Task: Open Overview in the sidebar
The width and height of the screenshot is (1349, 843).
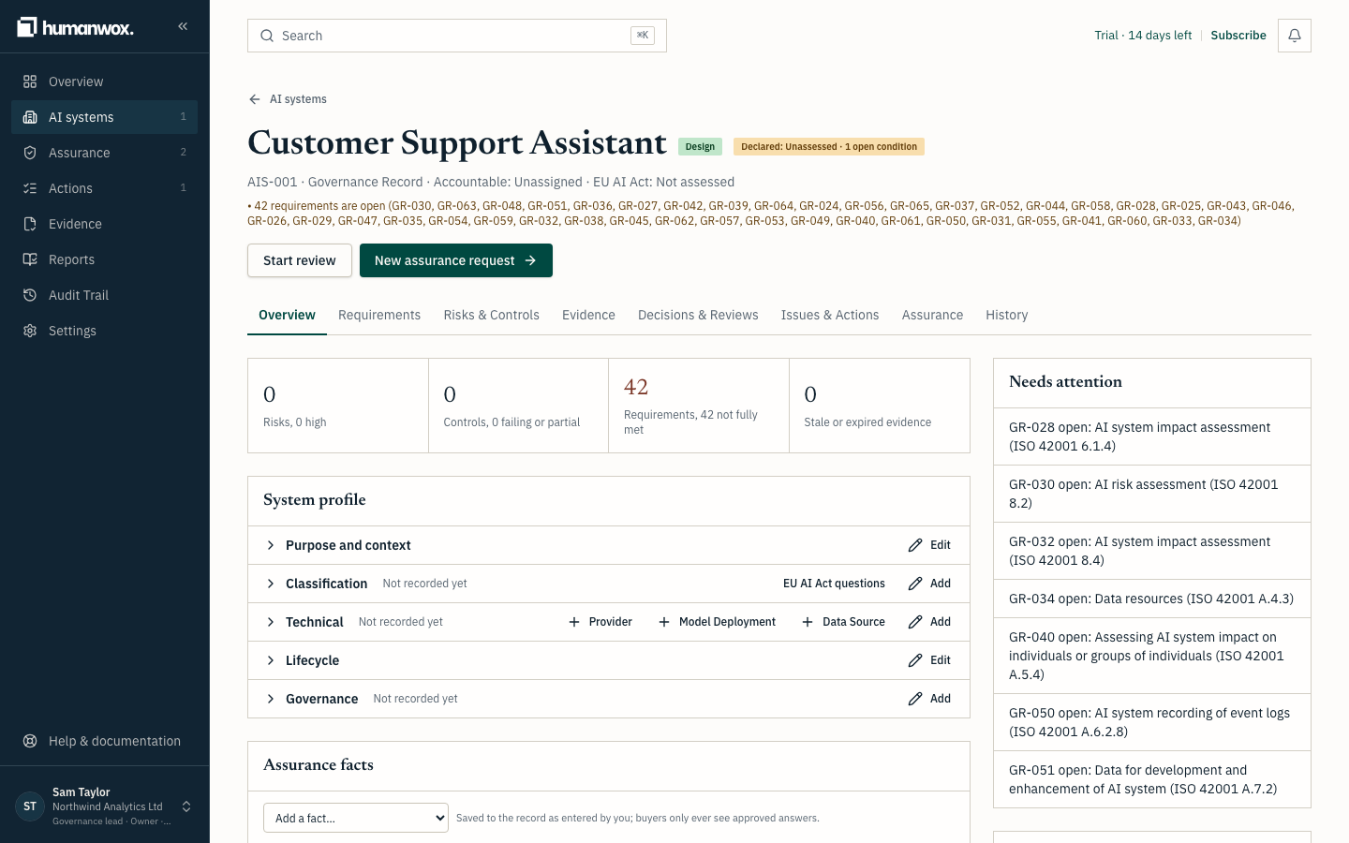Action: [105, 81]
